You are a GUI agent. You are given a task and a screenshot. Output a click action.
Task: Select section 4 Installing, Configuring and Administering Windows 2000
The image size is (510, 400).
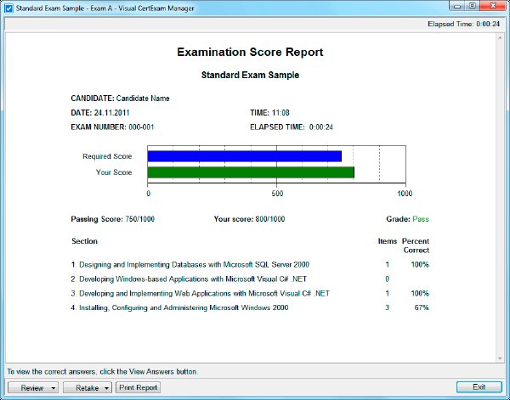point(179,307)
